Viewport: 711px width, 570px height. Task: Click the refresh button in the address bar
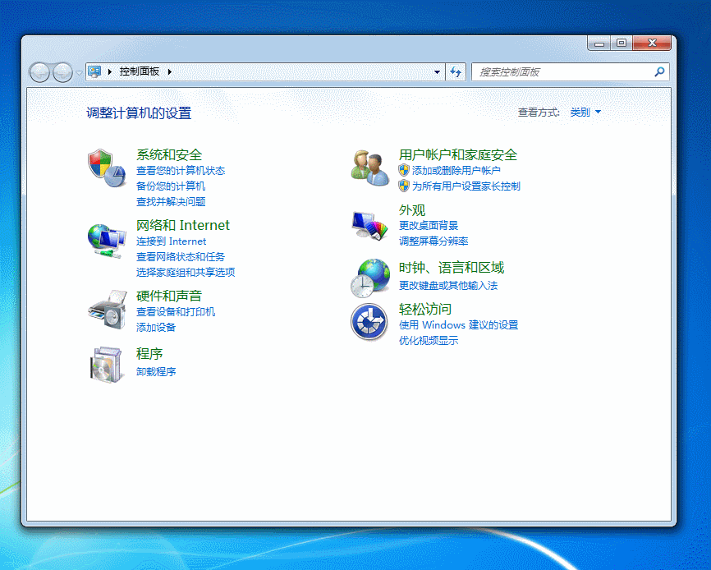click(456, 71)
